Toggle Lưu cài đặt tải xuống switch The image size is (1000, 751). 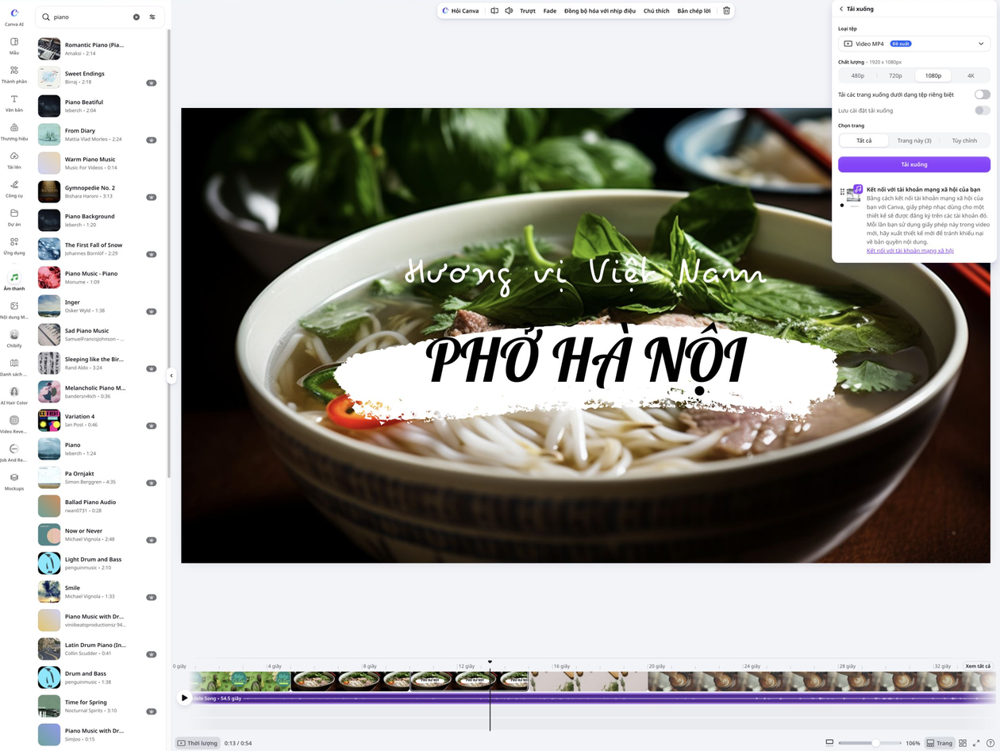[x=983, y=110]
